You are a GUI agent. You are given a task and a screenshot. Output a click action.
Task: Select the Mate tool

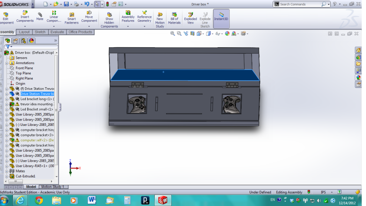40,16
